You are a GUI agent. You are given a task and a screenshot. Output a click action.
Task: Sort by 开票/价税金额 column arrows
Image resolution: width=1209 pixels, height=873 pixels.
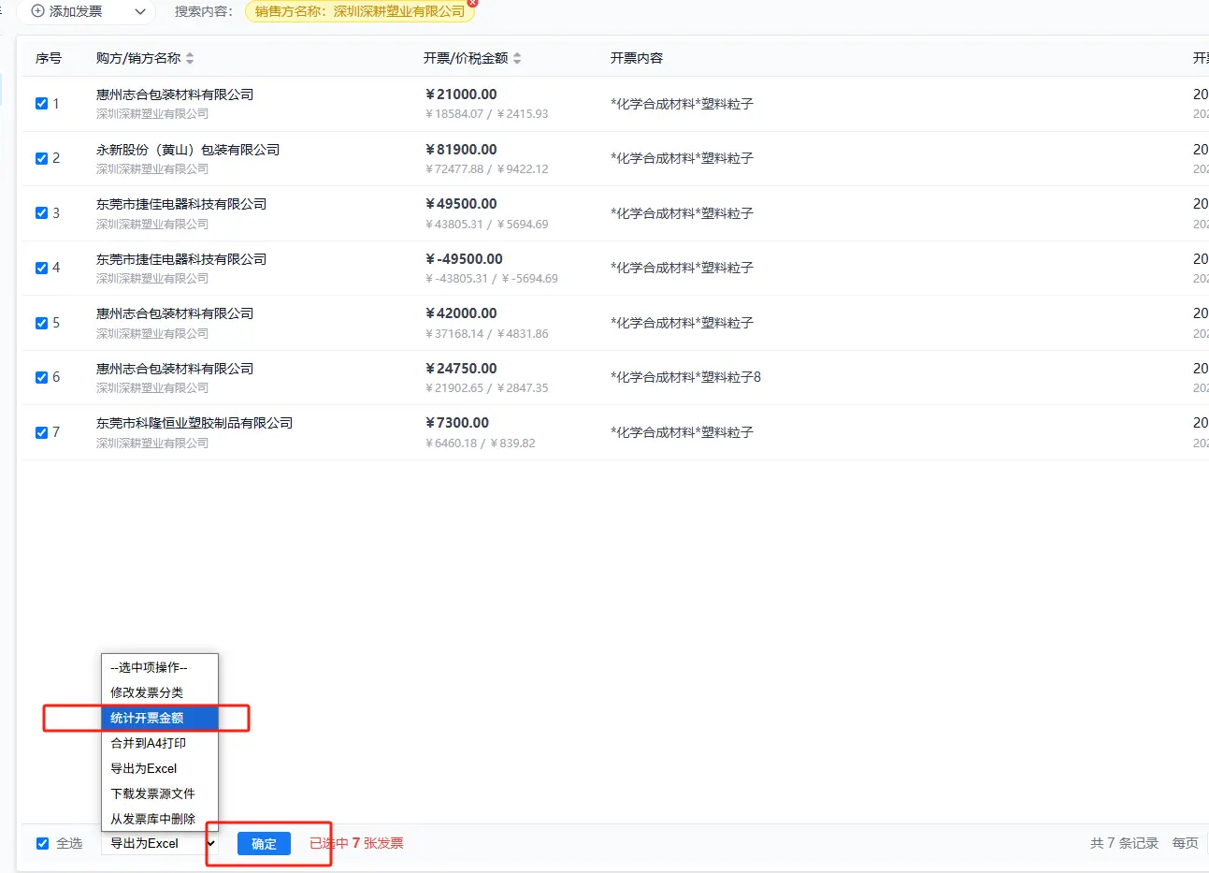point(517,58)
